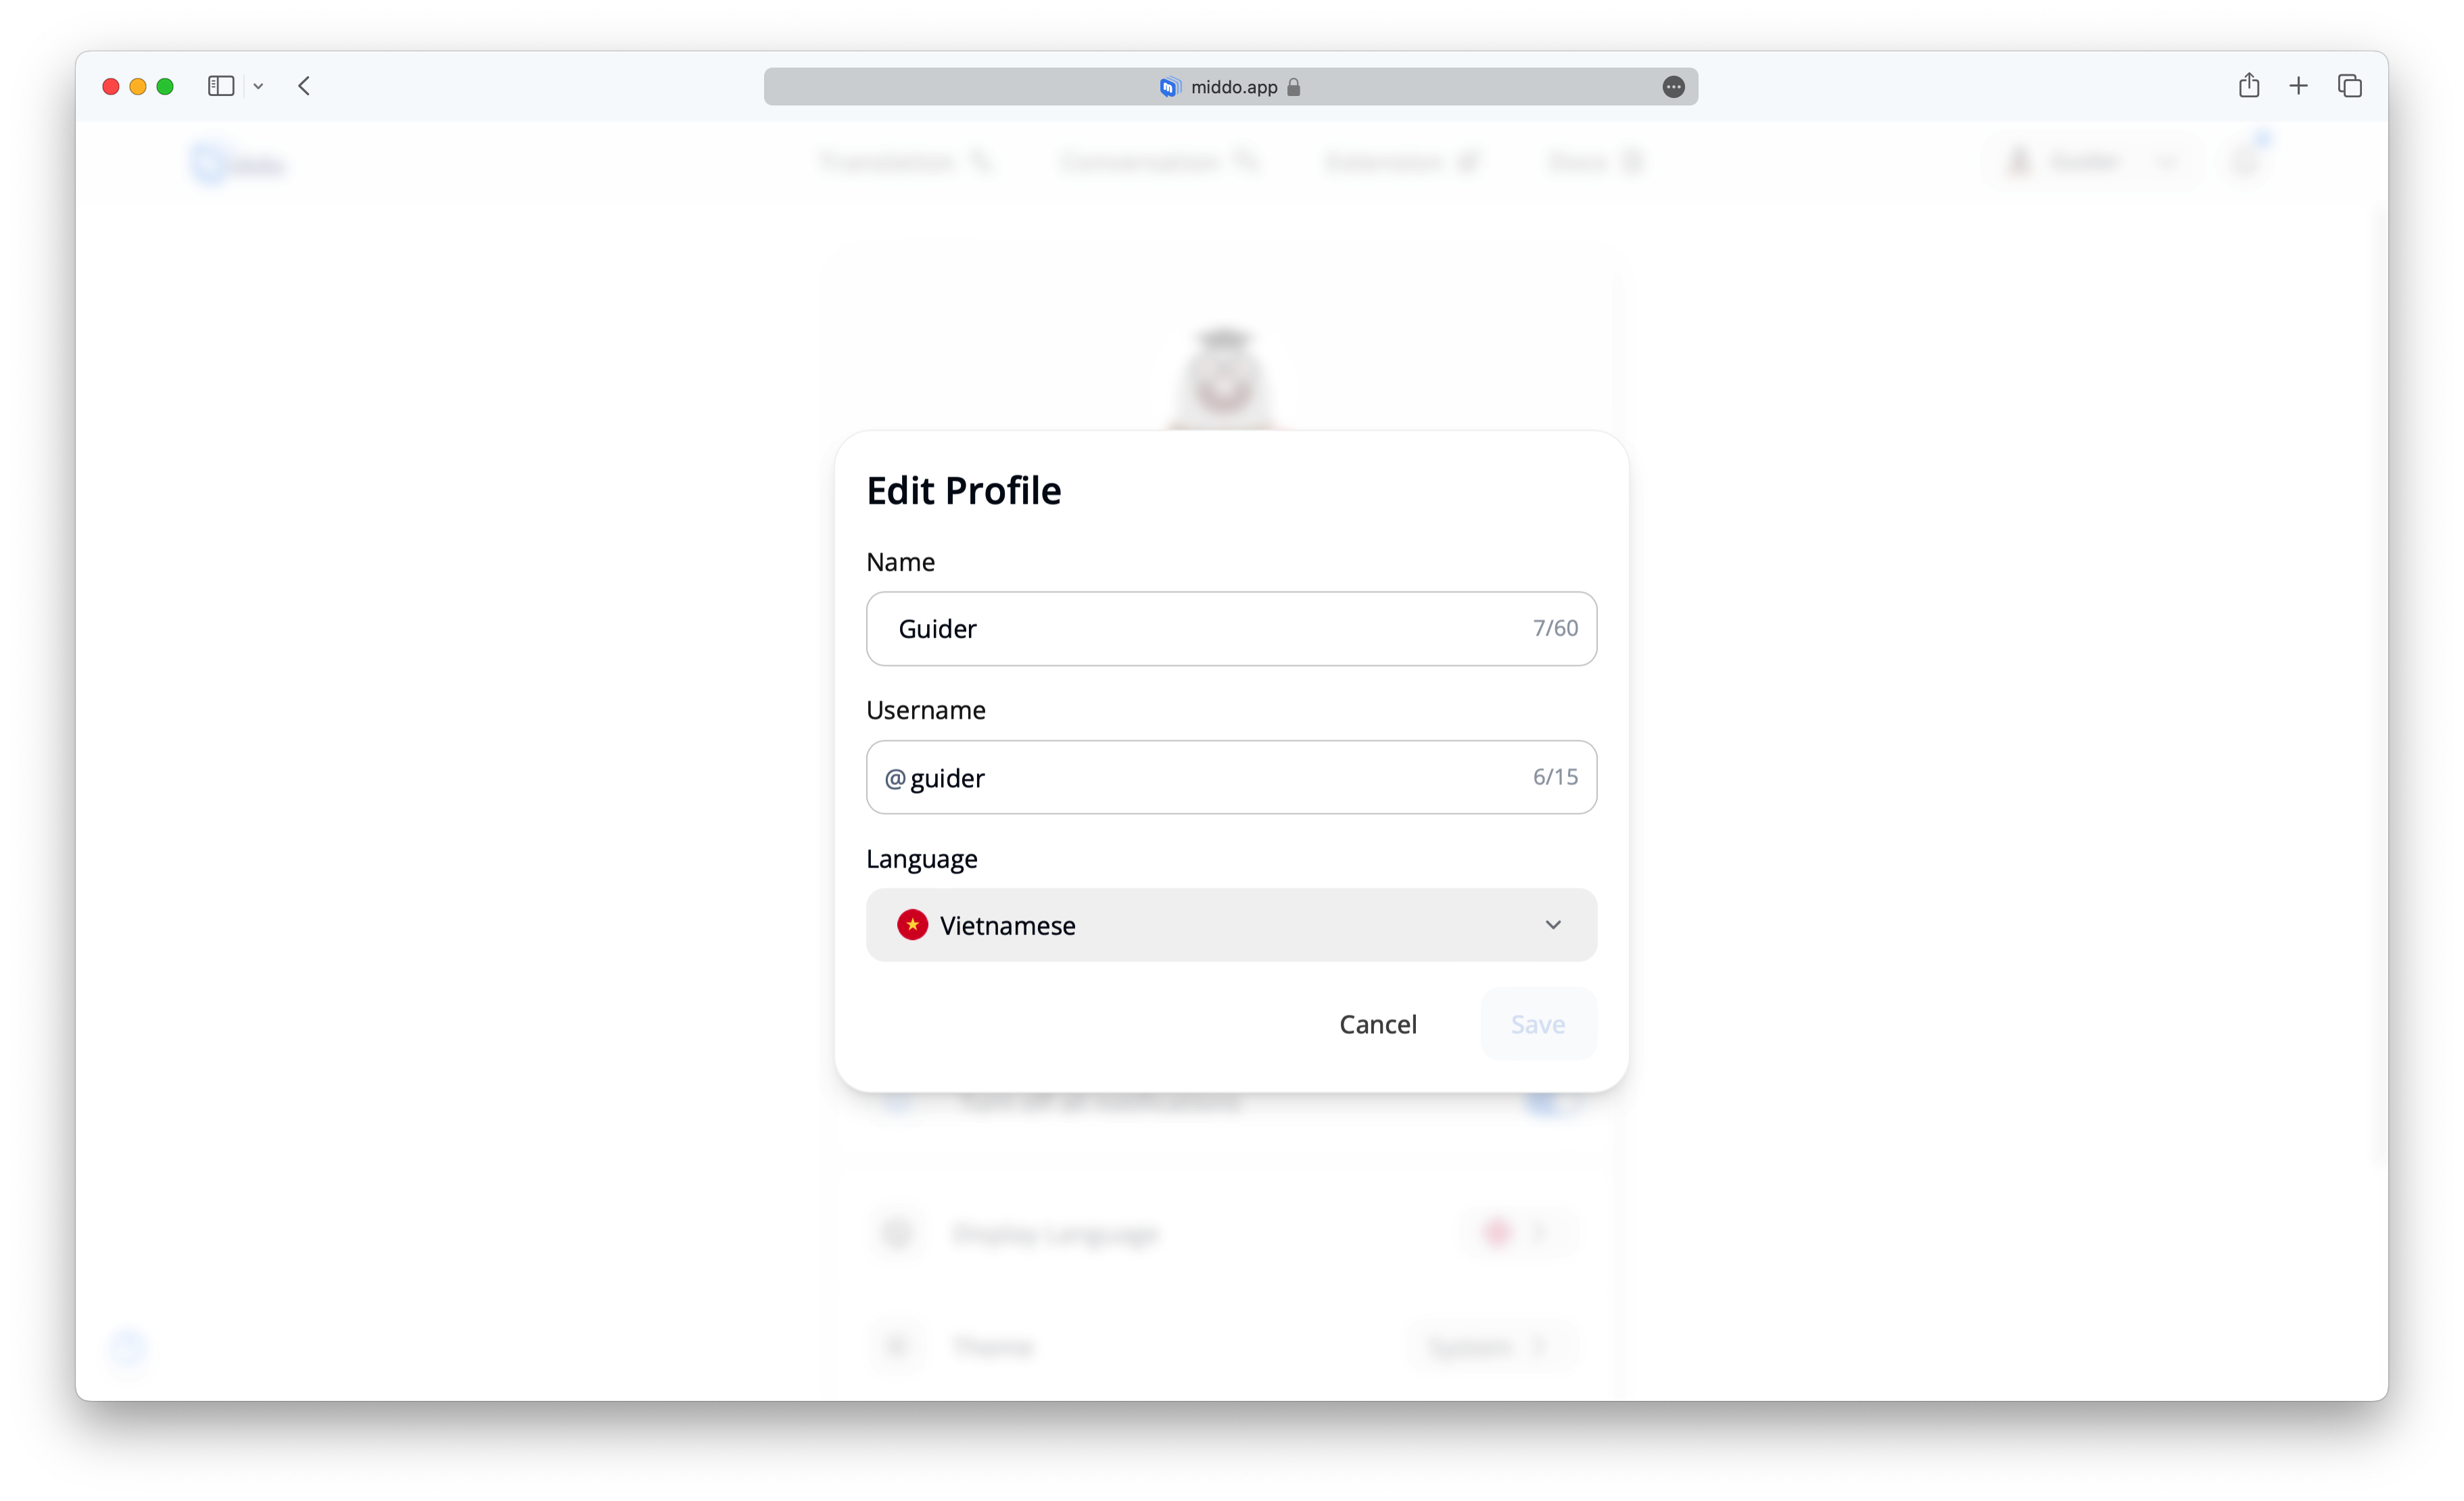
Task: Expand the Language dropdown chevron arrow
Action: coord(1553,925)
